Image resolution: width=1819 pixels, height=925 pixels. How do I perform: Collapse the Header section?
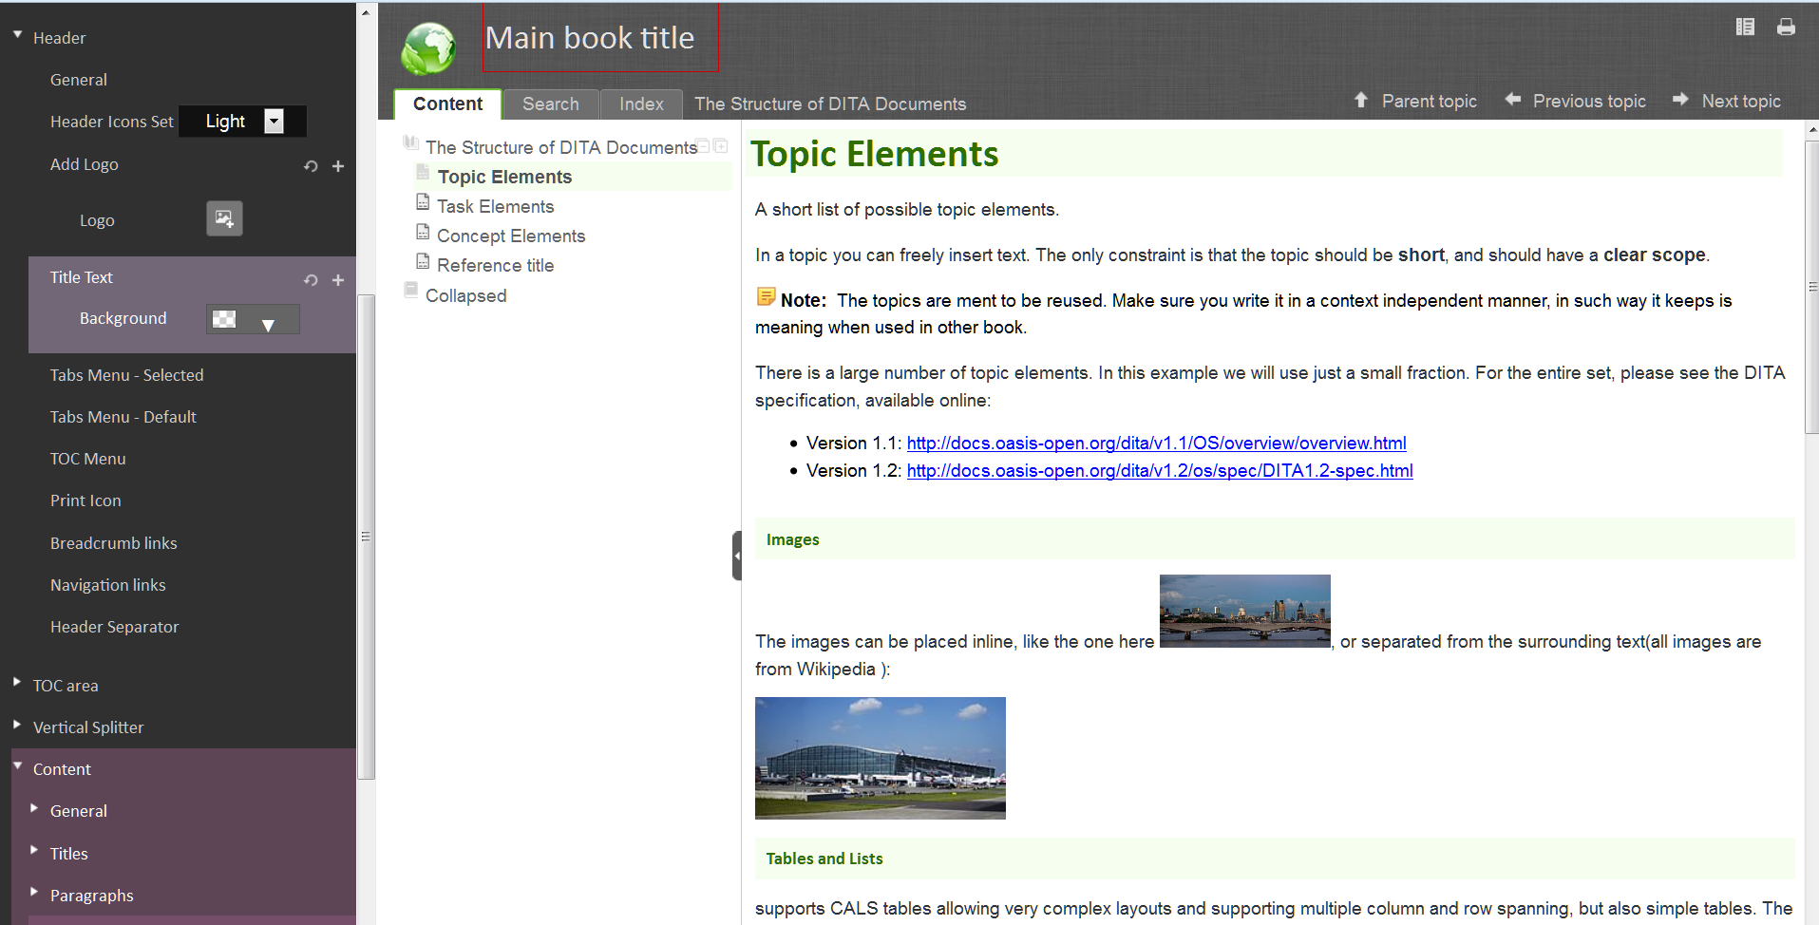pos(17,36)
